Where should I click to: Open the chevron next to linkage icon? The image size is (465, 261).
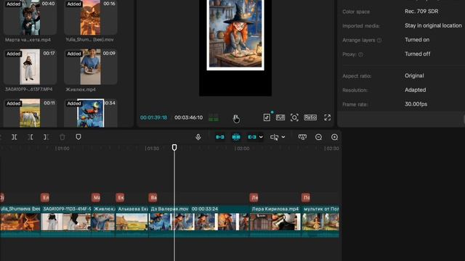pos(261,137)
